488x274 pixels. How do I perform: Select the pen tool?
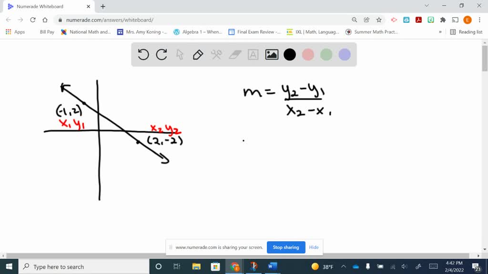[197, 55]
